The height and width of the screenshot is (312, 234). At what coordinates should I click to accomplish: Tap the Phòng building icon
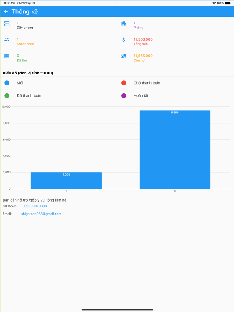[123, 24]
